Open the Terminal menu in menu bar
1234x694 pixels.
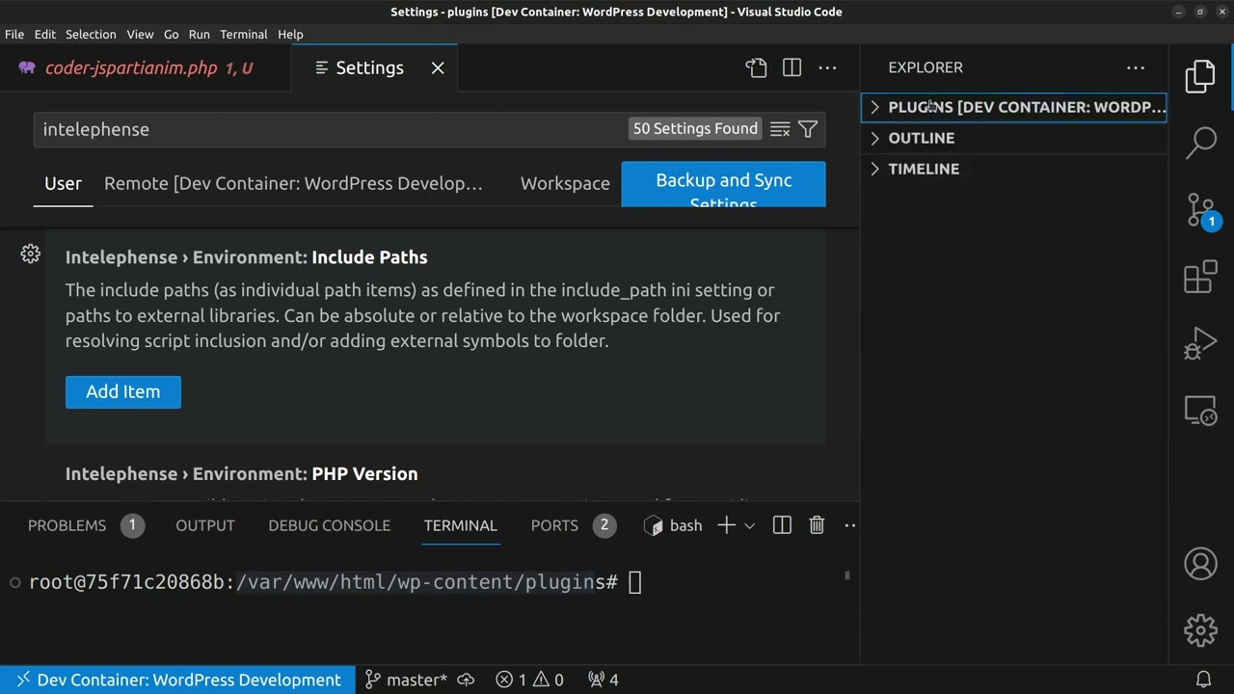click(243, 34)
